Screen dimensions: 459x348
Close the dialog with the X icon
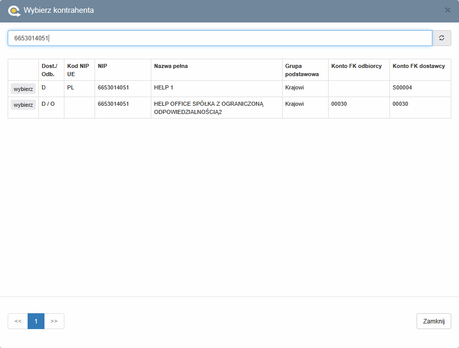tap(447, 10)
